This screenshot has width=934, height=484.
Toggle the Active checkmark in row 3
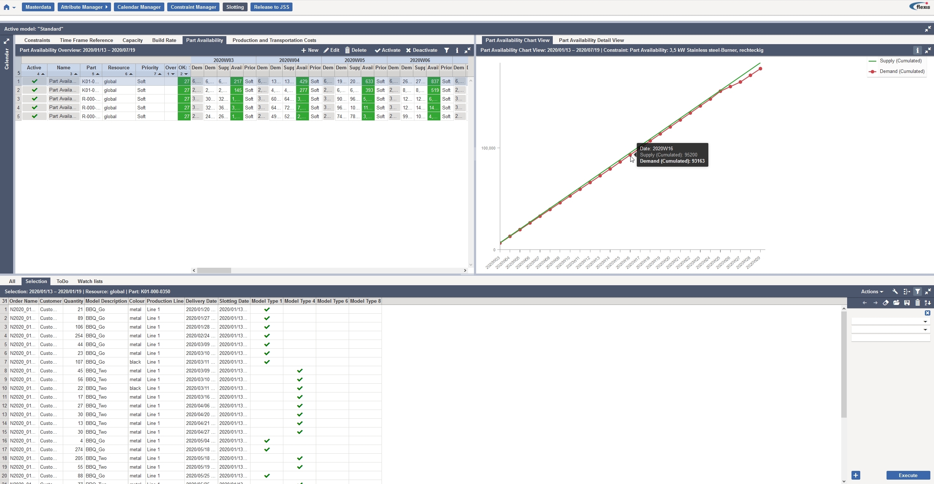pos(34,99)
